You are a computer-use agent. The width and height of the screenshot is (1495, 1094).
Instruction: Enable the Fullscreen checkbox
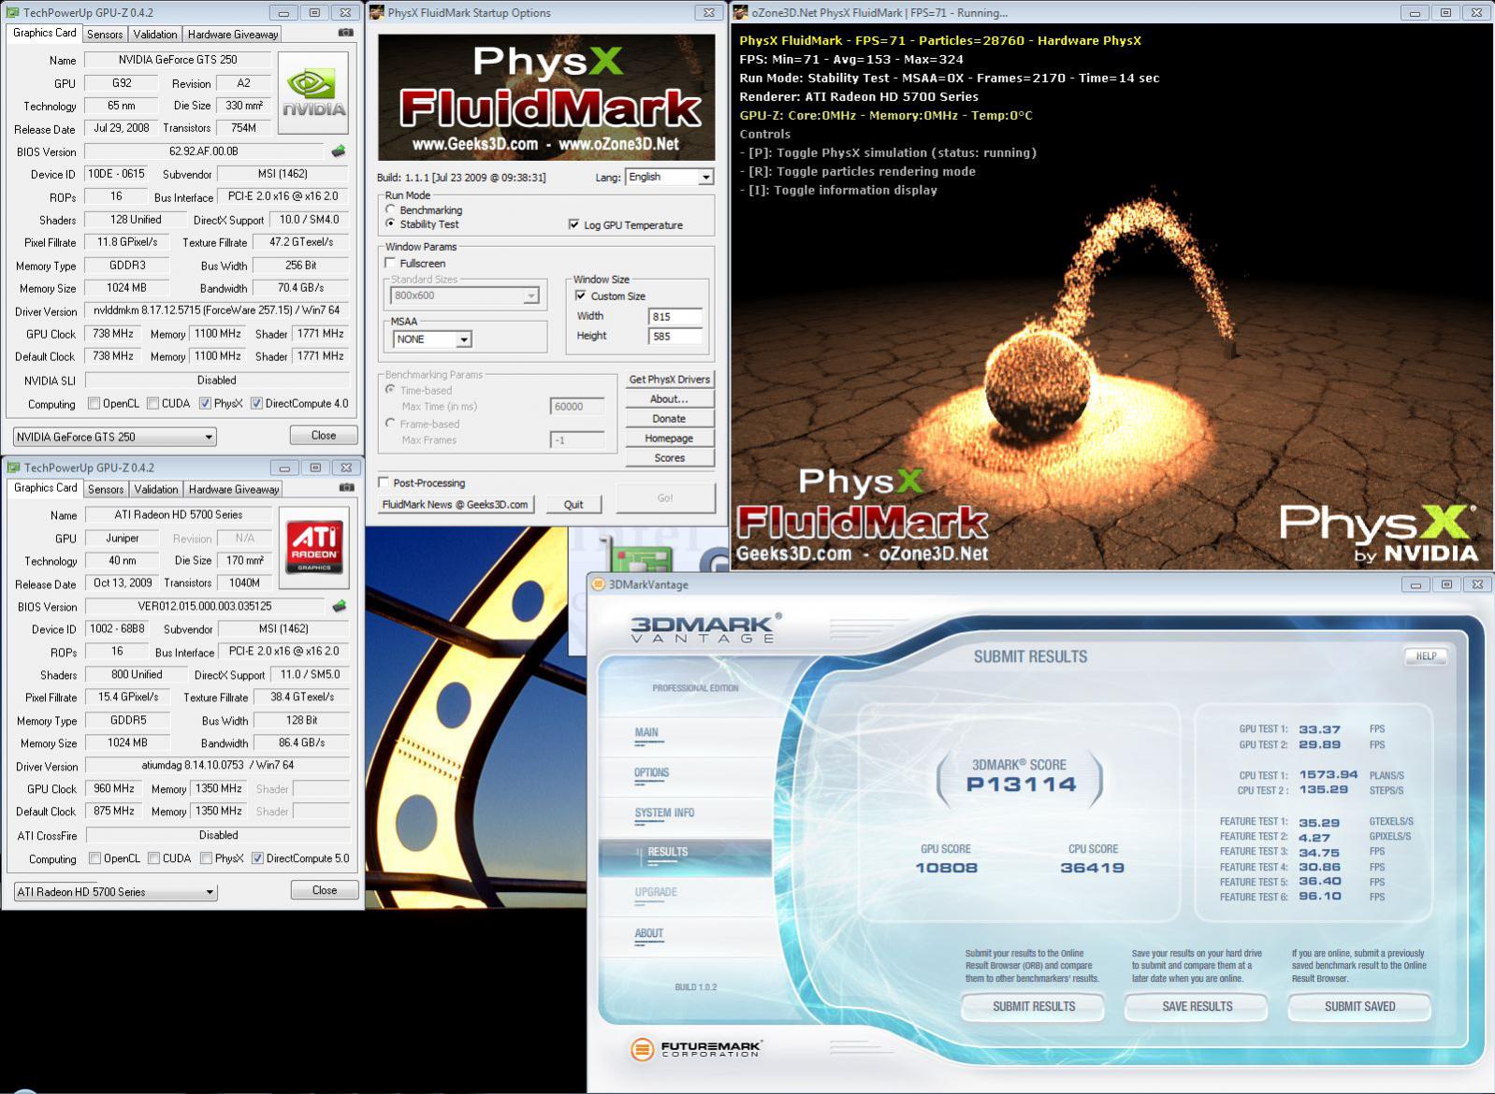coord(390,264)
